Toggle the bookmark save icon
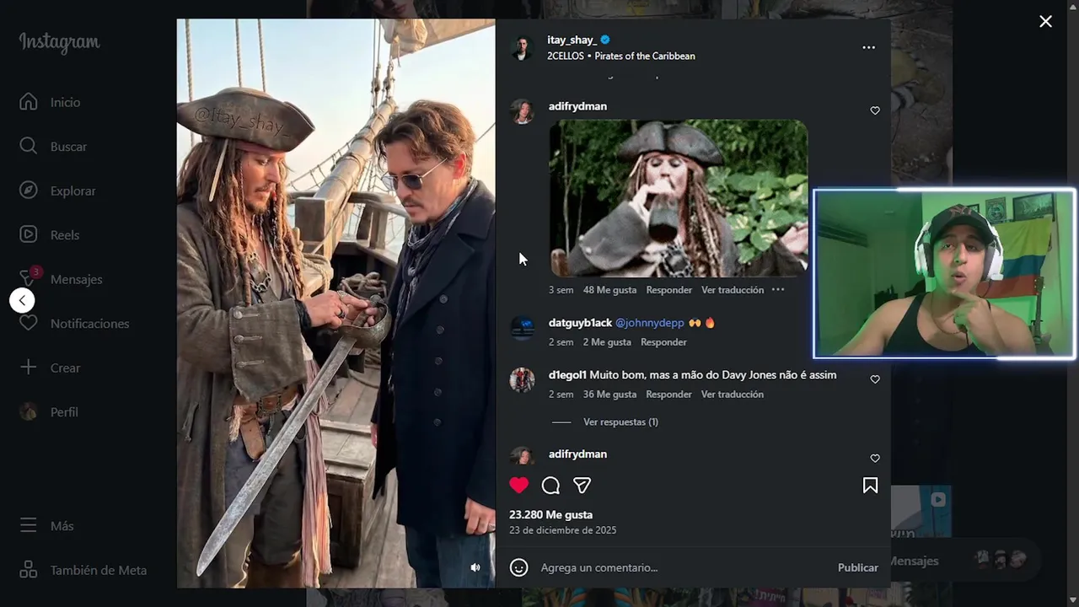 click(870, 486)
